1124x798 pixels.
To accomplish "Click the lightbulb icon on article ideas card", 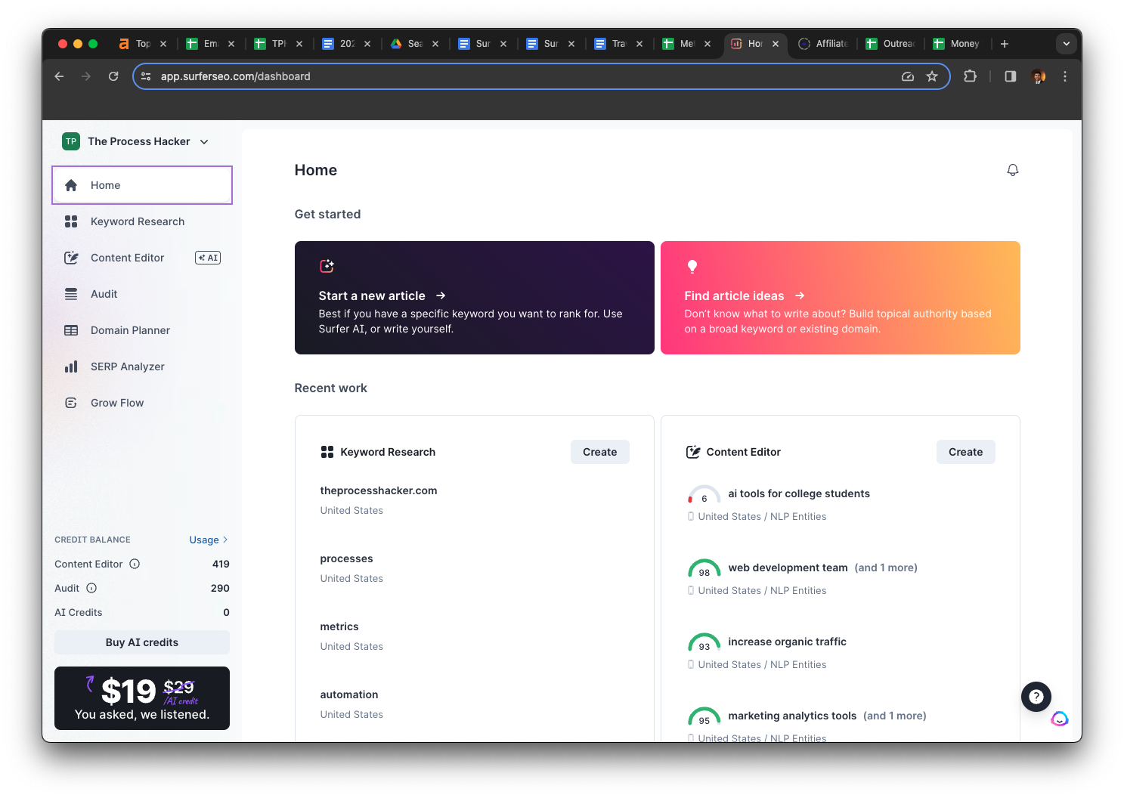I will tap(692, 266).
